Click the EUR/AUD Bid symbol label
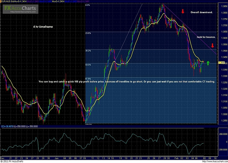Screen dimensions: 228x163 (7, 1)
